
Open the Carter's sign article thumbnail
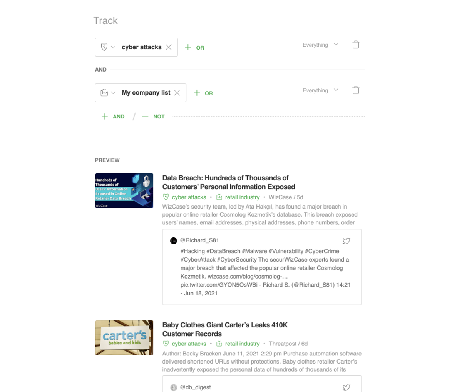124,338
